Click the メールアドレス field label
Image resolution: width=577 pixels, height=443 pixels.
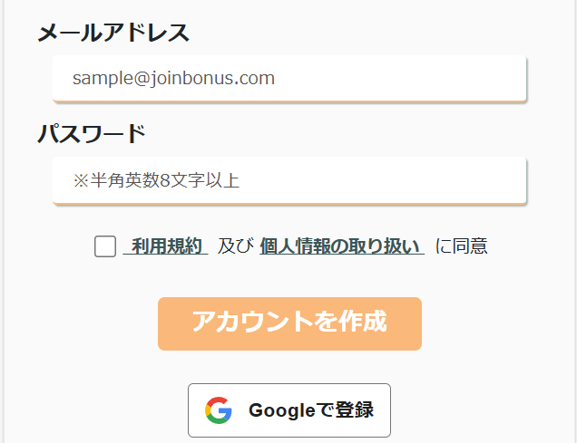(113, 33)
